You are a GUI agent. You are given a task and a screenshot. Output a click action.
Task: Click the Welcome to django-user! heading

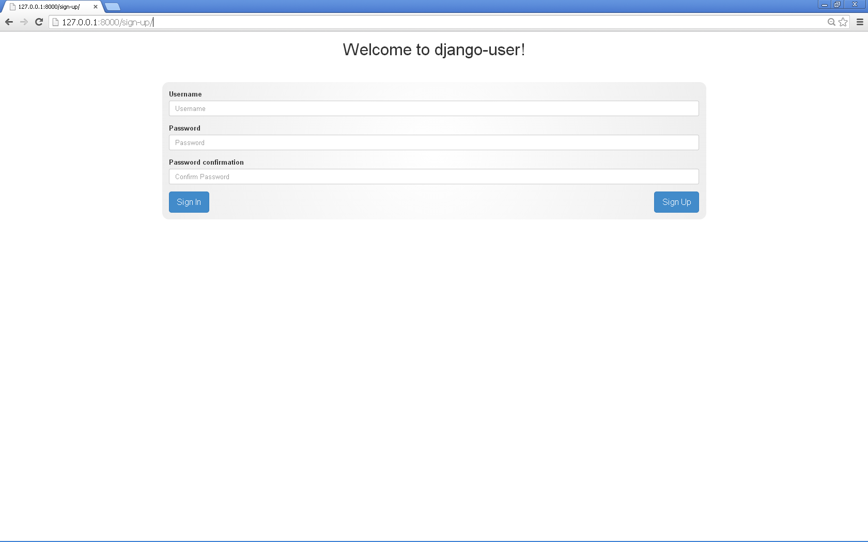(x=434, y=50)
